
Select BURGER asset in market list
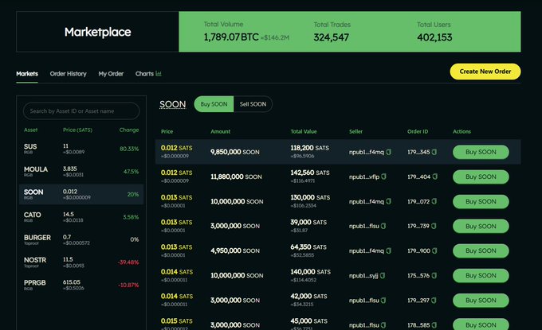(81, 239)
